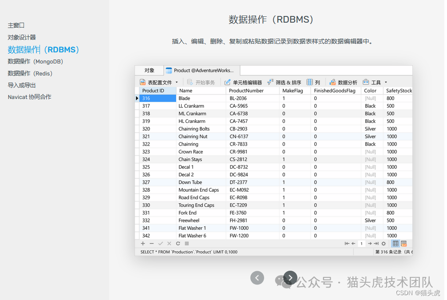Screen dimensions: 447x300
Task: Go to next page arrow
Action: [x=370, y=244]
